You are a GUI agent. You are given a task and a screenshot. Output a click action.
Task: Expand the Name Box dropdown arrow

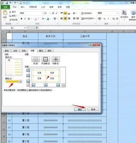(x=25, y=28)
